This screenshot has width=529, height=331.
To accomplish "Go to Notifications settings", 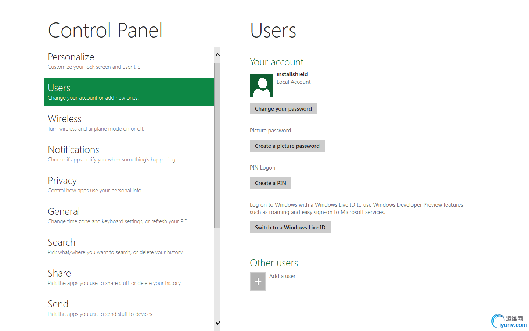I will (129, 154).
